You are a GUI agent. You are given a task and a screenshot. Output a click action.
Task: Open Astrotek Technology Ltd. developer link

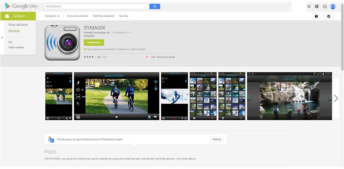point(97,33)
